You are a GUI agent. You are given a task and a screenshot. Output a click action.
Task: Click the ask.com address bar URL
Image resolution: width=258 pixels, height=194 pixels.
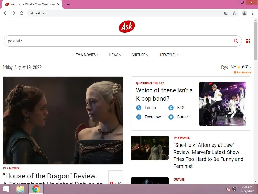coord(42,13)
